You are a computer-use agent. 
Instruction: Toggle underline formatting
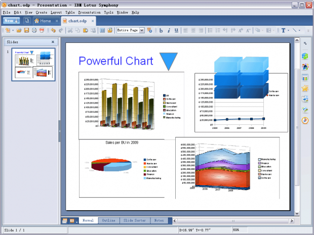[x=176, y=30]
